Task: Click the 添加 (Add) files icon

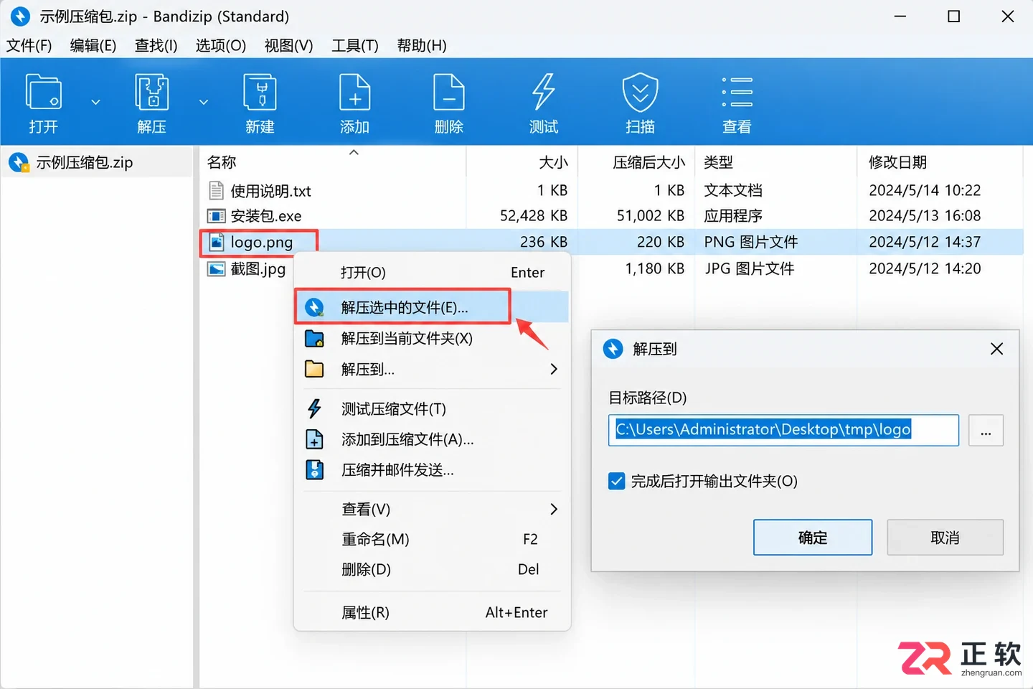Action: (354, 93)
